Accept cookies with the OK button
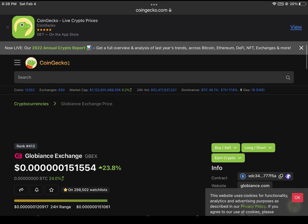Viewport: 308px width, 224px height. 297,198
